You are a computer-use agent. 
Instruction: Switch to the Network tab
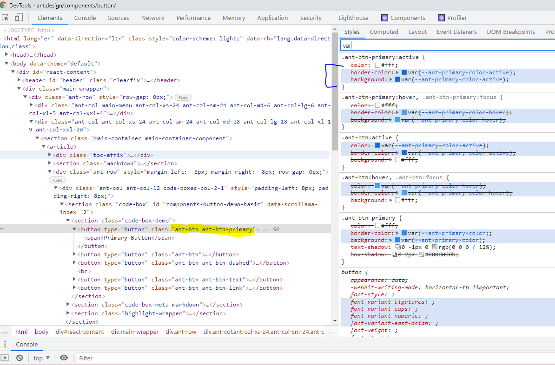(x=152, y=18)
